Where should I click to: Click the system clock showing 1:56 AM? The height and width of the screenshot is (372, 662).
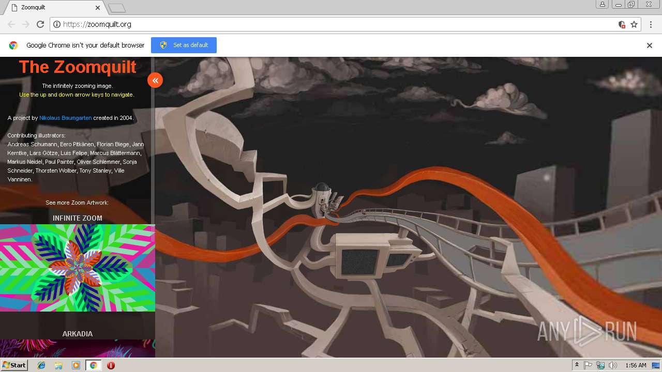pos(636,365)
